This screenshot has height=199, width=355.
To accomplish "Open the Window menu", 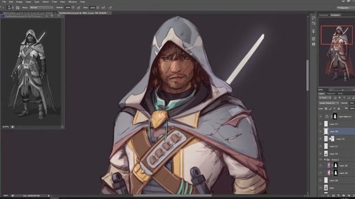I will [73, 2].
